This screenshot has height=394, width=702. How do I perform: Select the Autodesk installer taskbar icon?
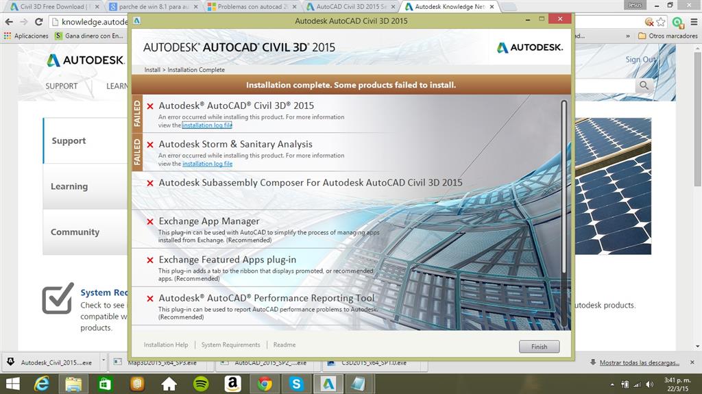pos(328,384)
